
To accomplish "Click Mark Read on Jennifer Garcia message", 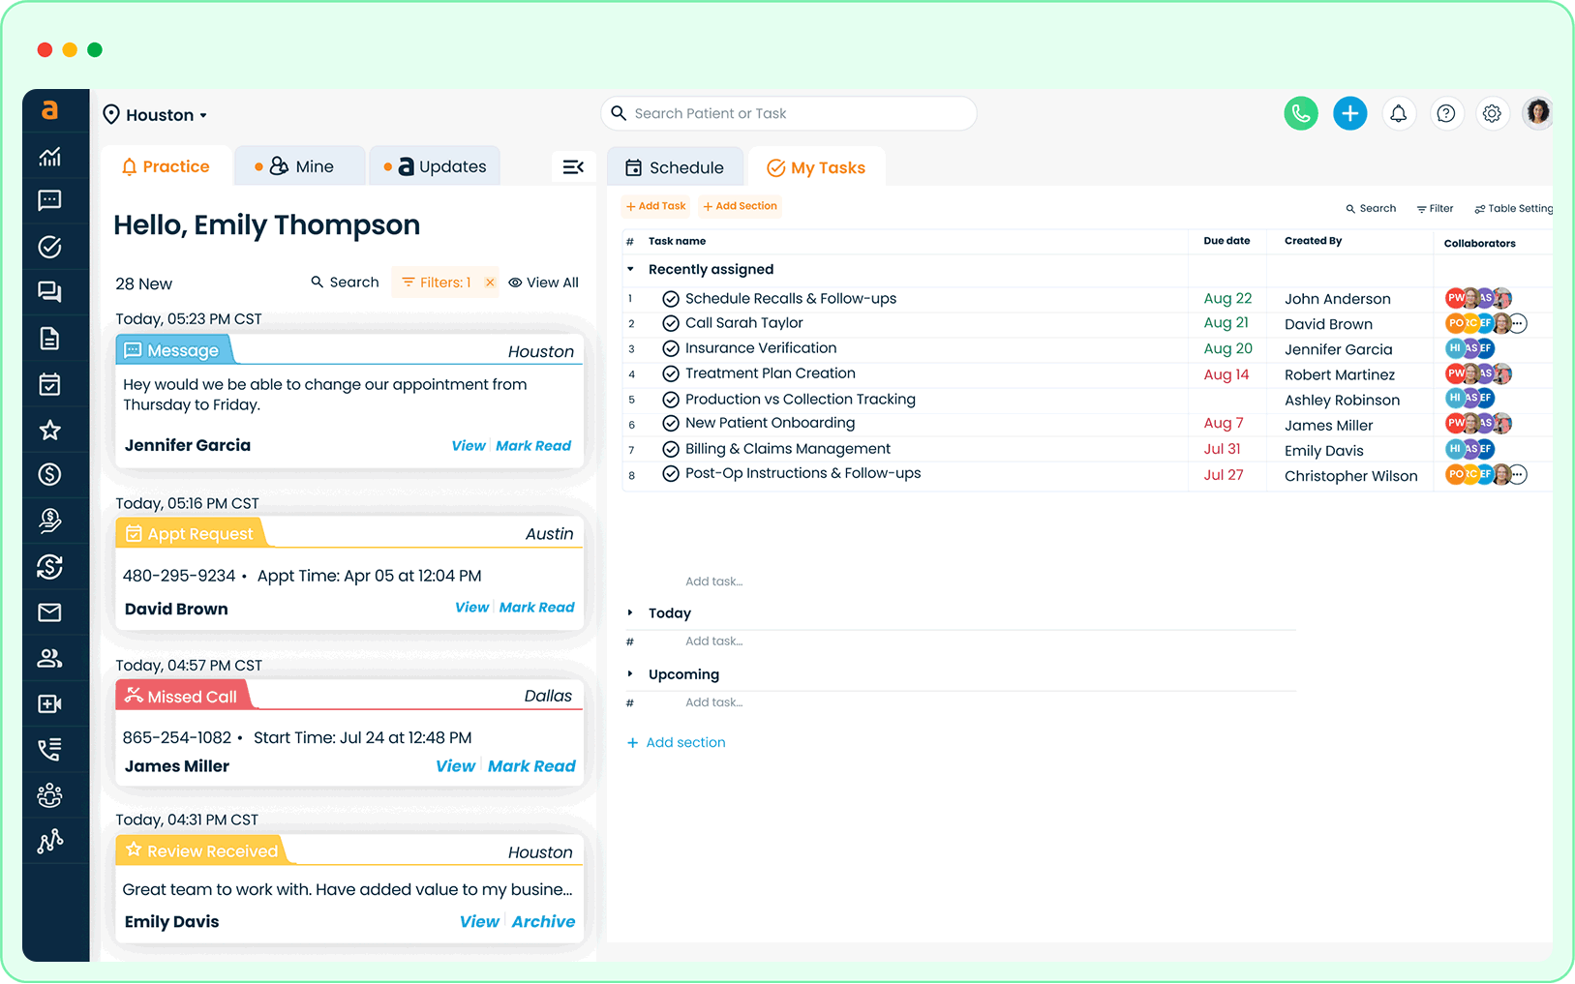I will [x=533, y=446].
